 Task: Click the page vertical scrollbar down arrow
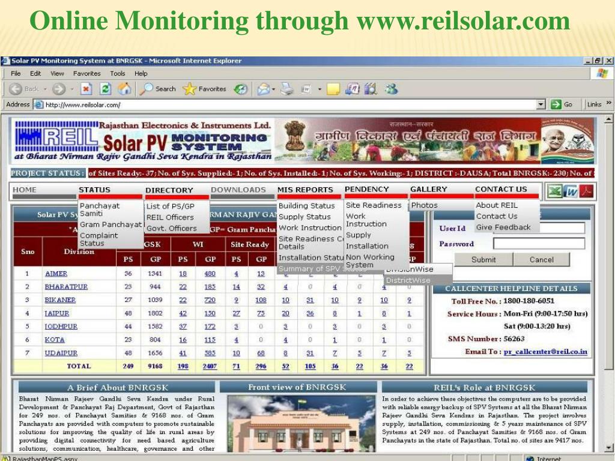tap(609, 447)
